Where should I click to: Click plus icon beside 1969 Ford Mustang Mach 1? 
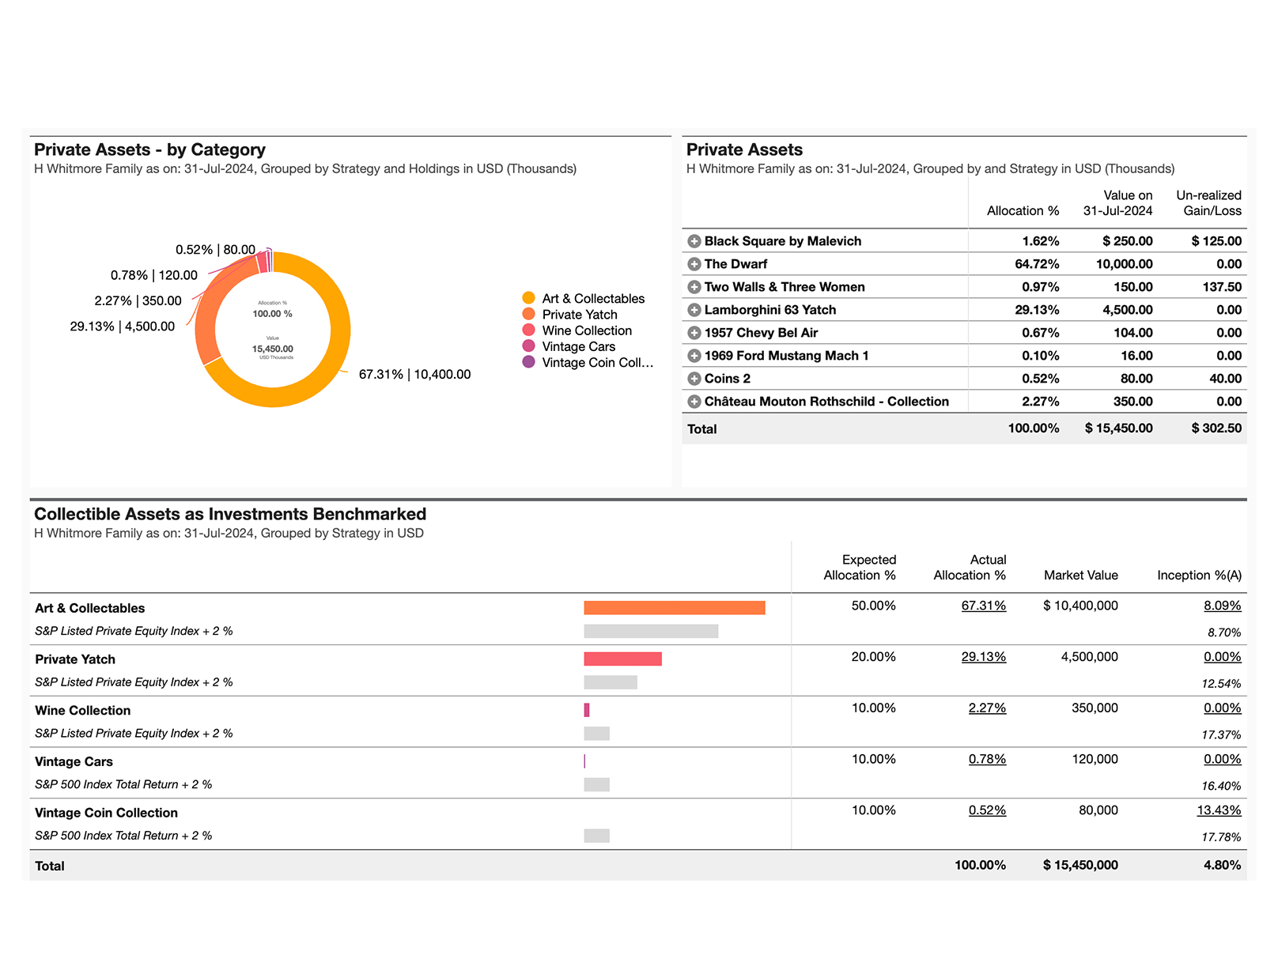[694, 356]
